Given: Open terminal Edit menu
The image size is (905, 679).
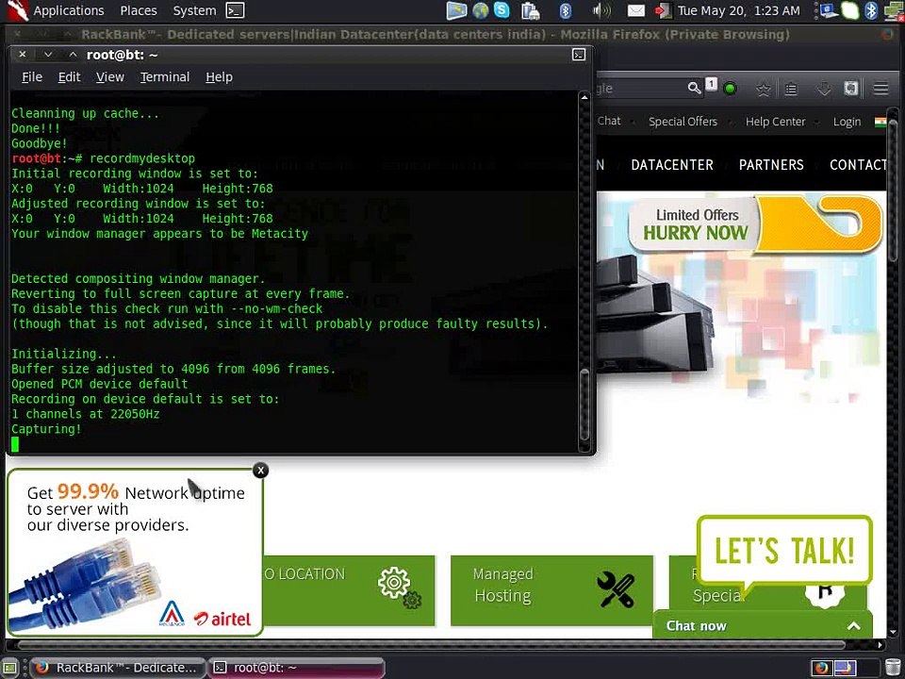Looking at the screenshot, I should coord(69,76).
